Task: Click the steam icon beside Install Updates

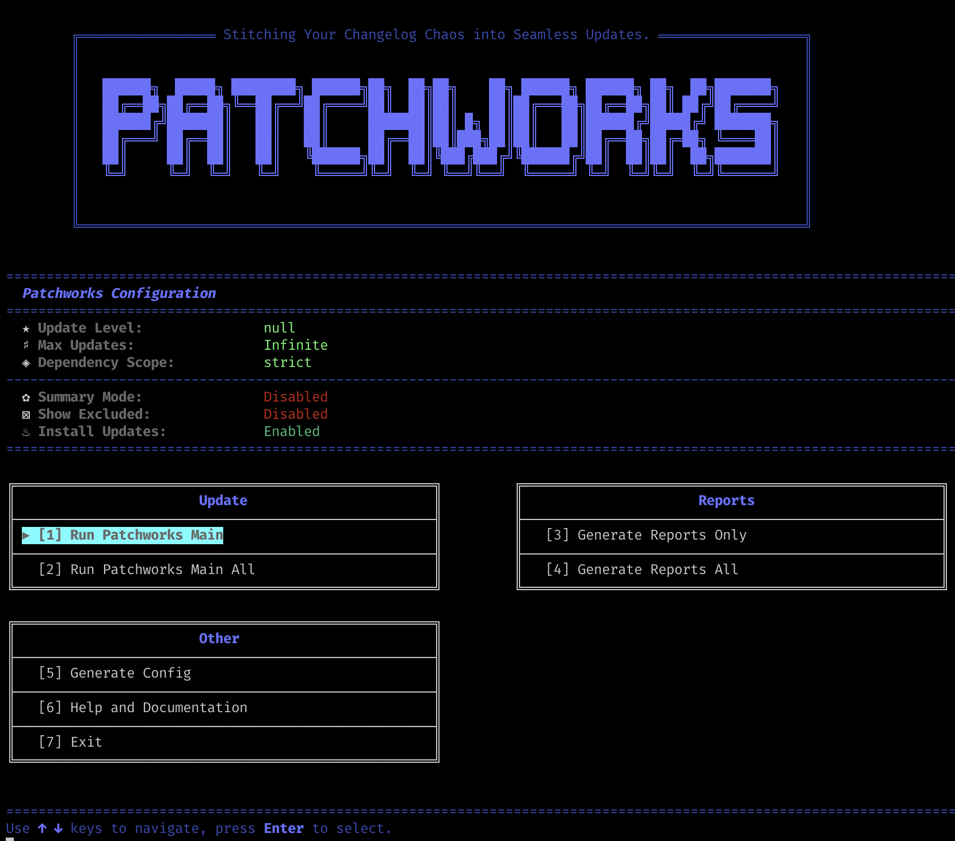Action: click(26, 431)
